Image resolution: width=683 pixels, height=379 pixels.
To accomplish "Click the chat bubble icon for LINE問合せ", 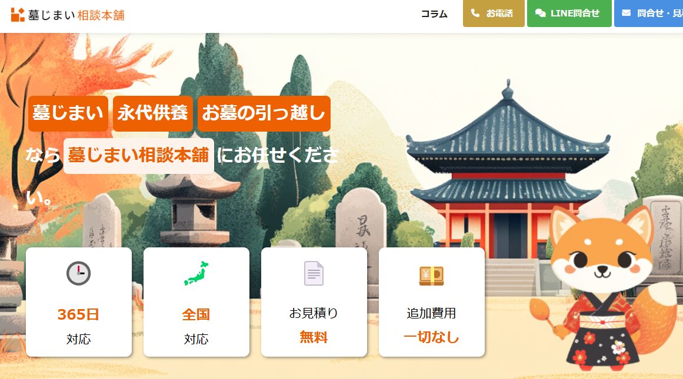I will tap(540, 14).
